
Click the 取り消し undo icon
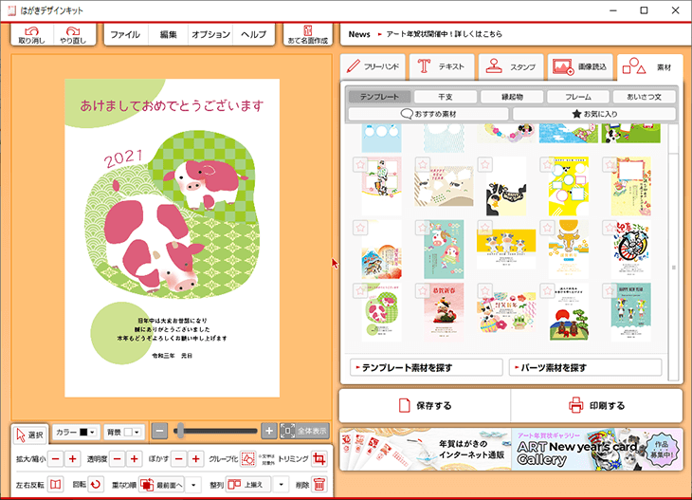(x=31, y=31)
